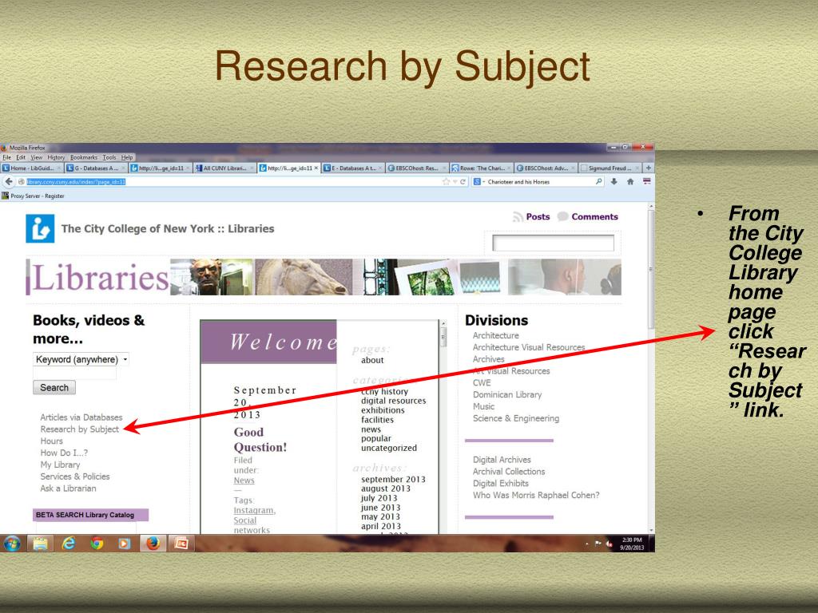
Task: Switch to Home - LibGuides tab
Action: [32, 168]
